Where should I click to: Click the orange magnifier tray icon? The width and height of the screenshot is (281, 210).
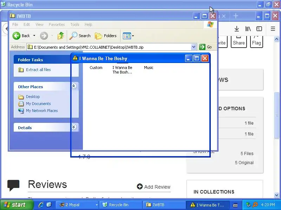[x=255, y=205]
